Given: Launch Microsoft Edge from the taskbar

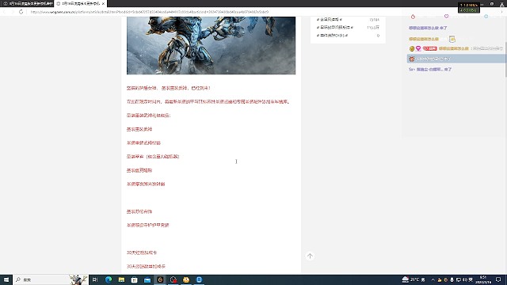Looking at the screenshot, I should point(109,279).
